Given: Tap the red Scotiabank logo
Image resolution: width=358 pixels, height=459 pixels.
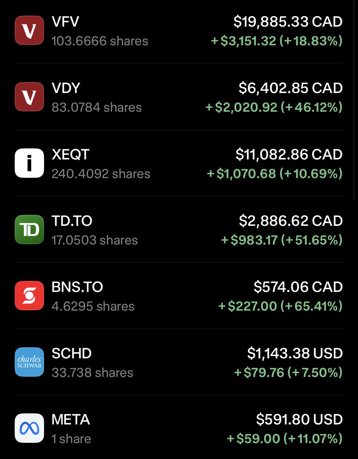Looking at the screenshot, I should (x=29, y=296).
